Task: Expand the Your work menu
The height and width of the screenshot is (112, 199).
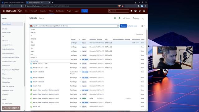Action: 35,11
